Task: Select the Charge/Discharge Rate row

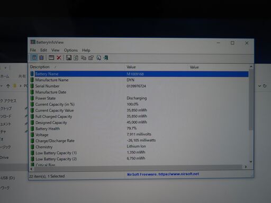Action: point(139,141)
